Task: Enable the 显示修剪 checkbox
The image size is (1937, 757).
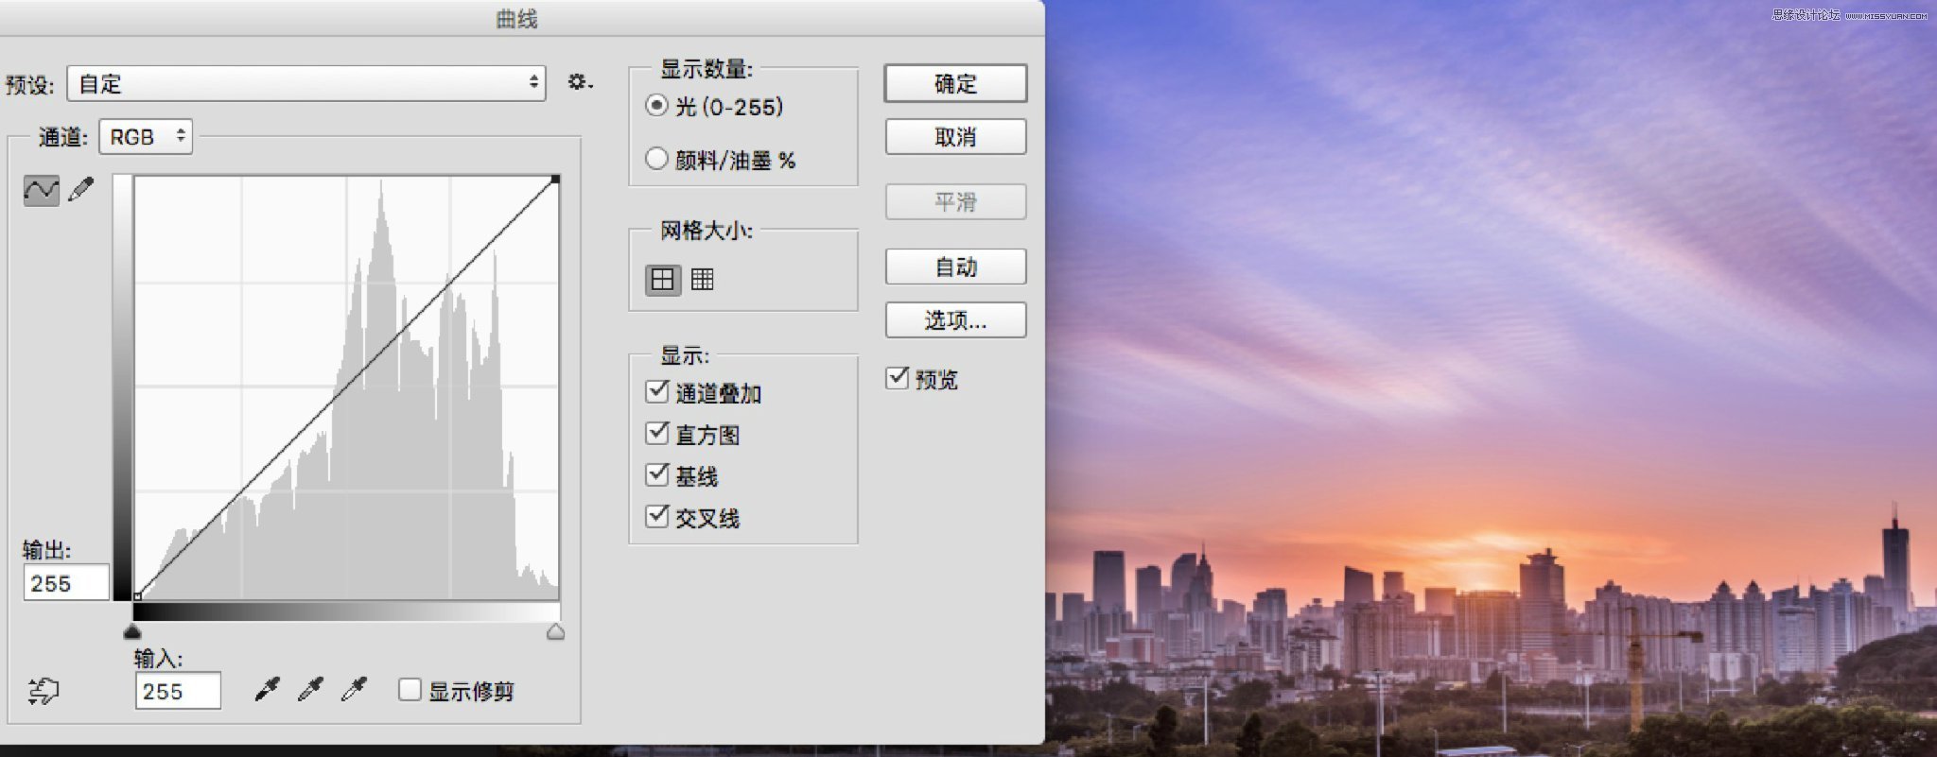Action: tap(410, 690)
